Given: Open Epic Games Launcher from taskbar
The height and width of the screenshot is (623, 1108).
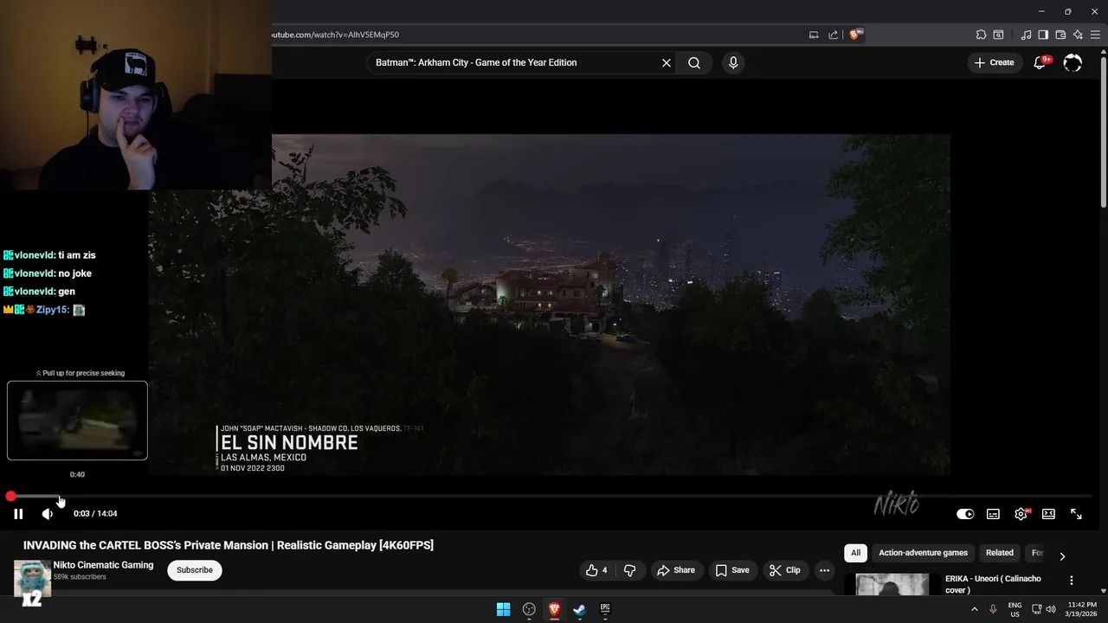Looking at the screenshot, I should [x=605, y=609].
